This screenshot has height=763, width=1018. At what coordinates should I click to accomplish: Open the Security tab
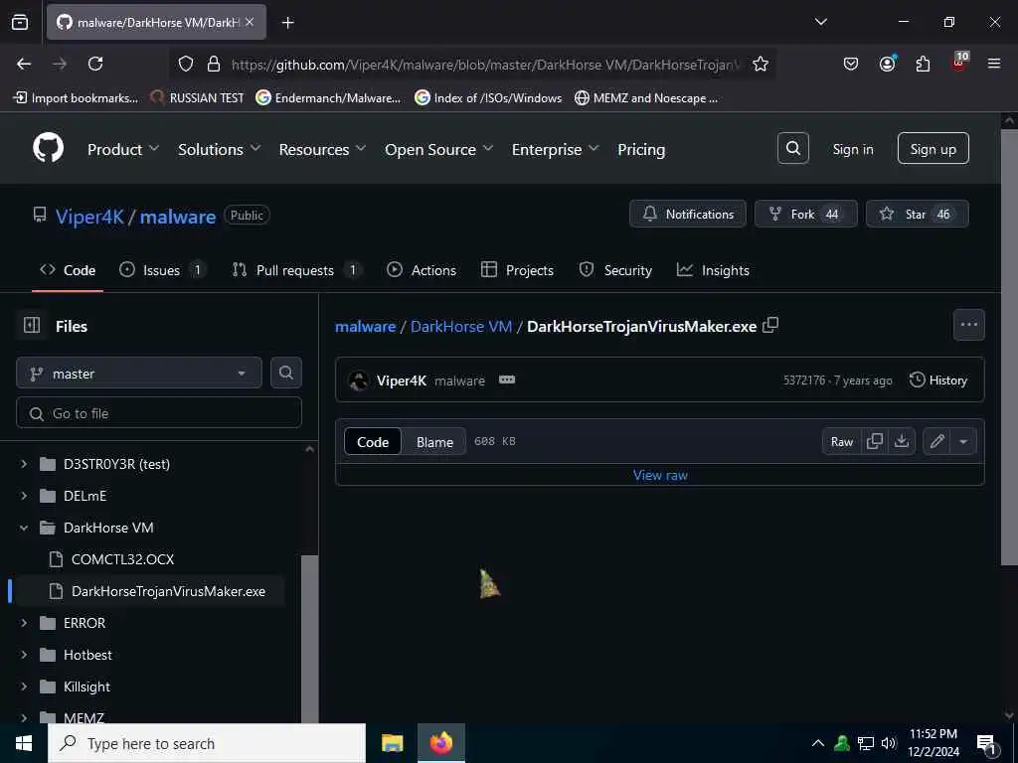[x=615, y=270]
